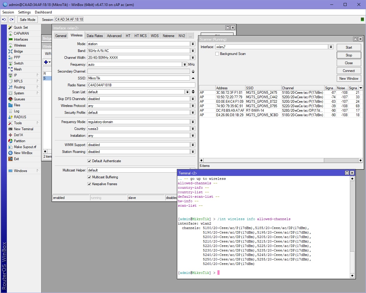Viewport: 366px width, 293px height.
Task: Click the Start button in Scanner
Action: 349,47
